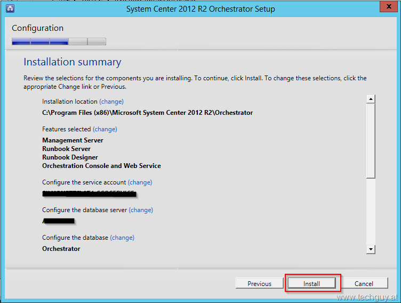Click the Runbook Server feature text
The width and height of the screenshot is (401, 303).
click(x=66, y=149)
